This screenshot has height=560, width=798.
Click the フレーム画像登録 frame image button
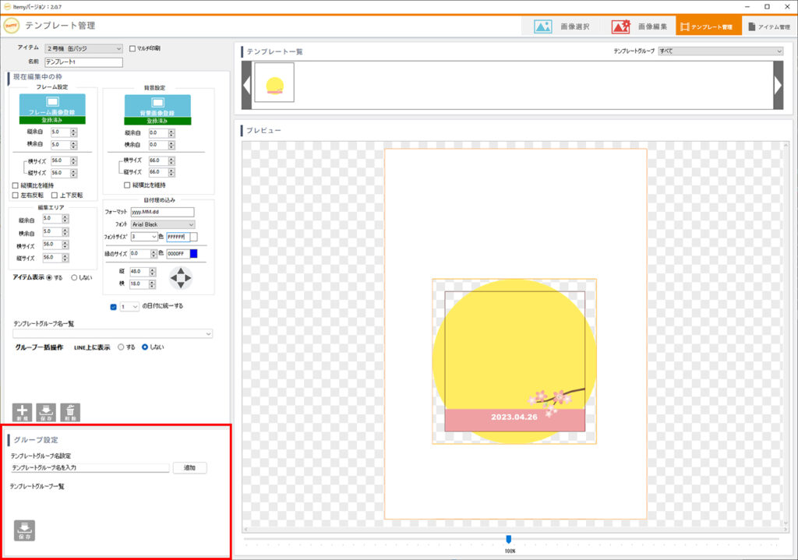[52, 105]
